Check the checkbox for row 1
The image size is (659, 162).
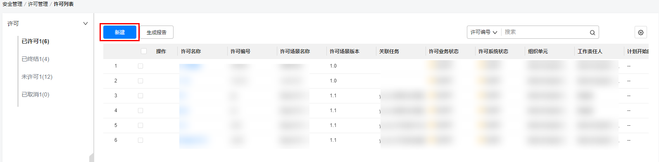point(140,66)
